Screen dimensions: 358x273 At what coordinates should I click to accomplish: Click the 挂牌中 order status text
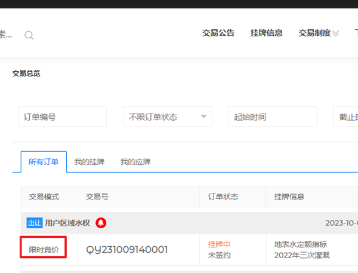point(219,244)
